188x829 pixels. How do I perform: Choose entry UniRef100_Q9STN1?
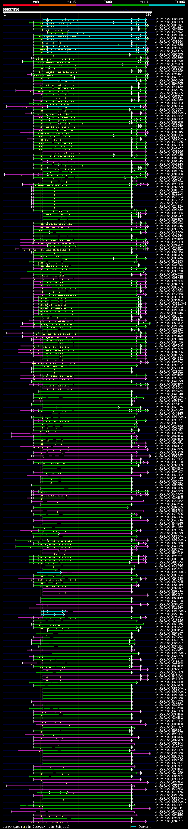click(x=169, y=74)
